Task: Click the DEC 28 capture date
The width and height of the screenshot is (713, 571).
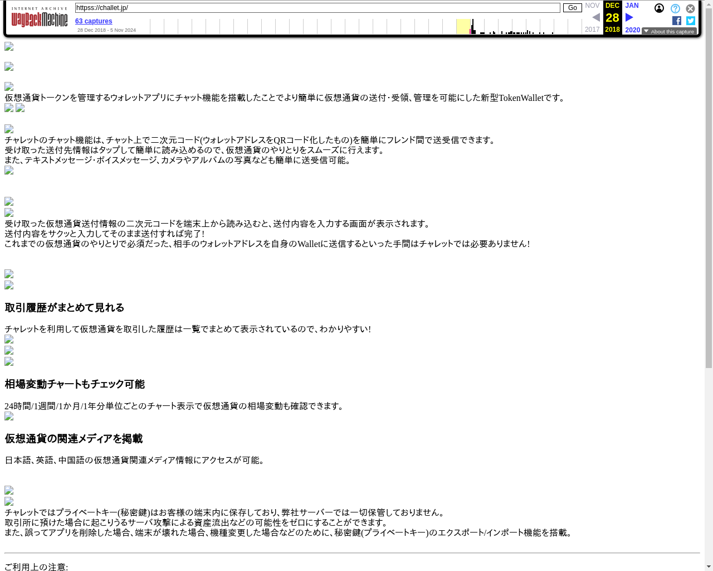Action: 612,17
